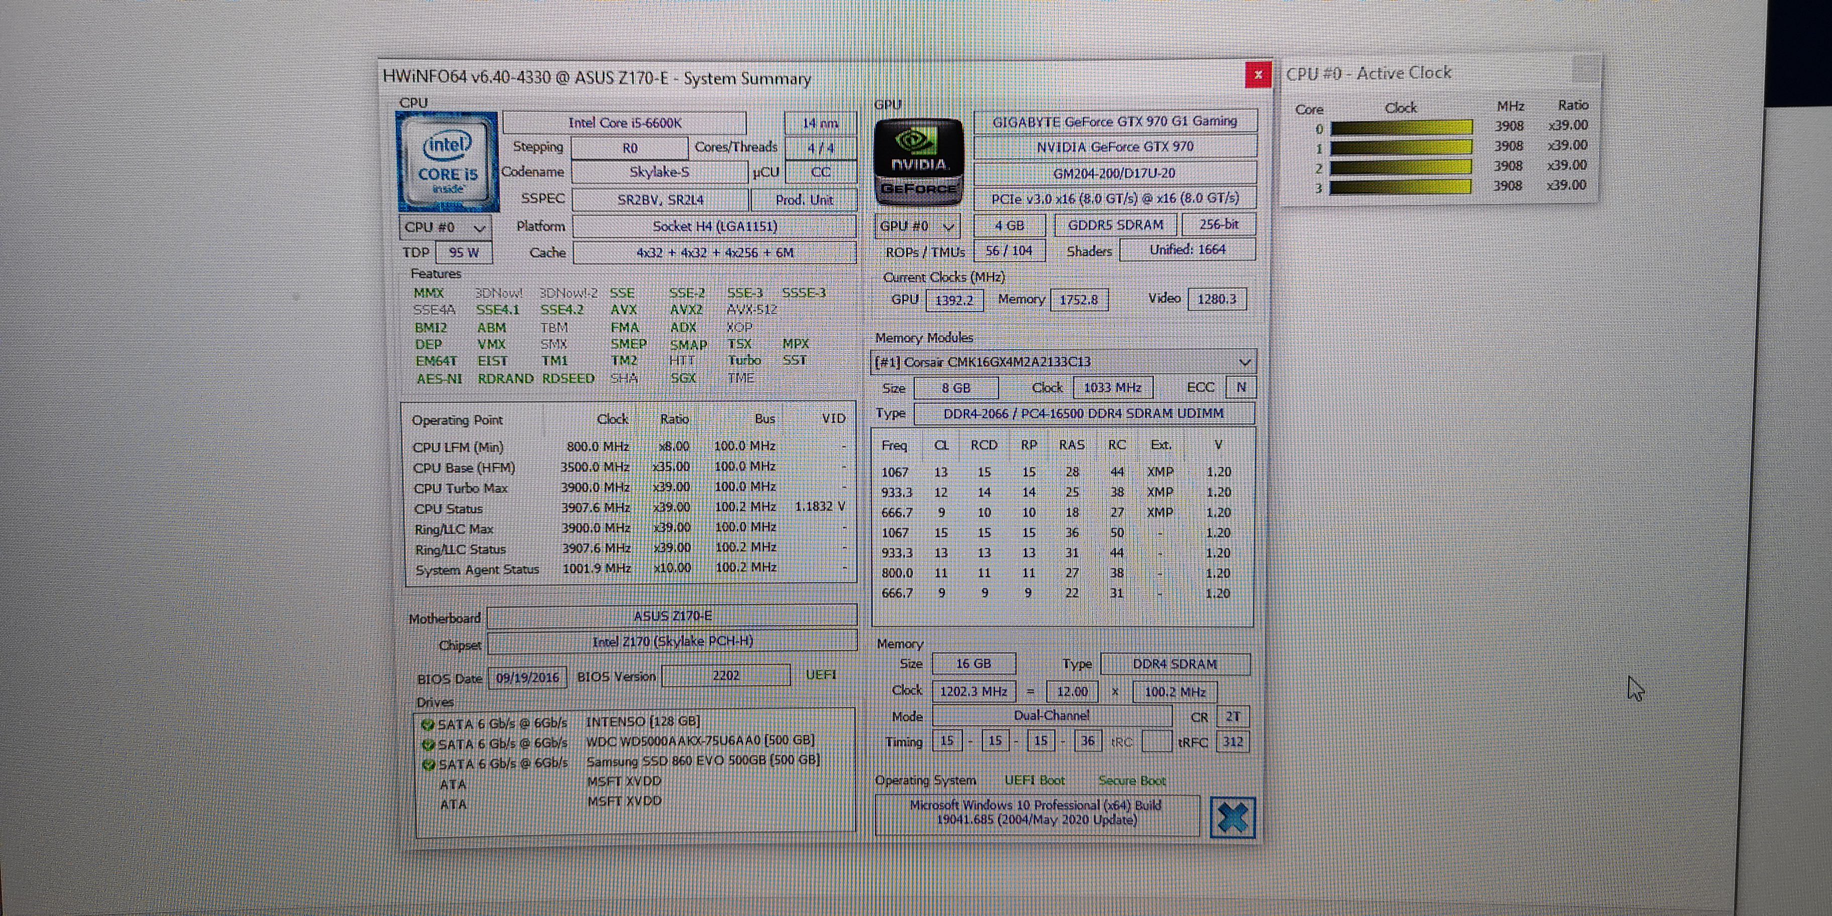Click the Core 3 clock bar
Viewport: 1832px width, 916px height.
[1399, 188]
